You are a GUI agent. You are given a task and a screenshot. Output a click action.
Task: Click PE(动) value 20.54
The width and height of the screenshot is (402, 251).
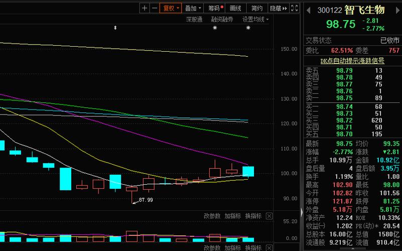[x=391, y=226]
